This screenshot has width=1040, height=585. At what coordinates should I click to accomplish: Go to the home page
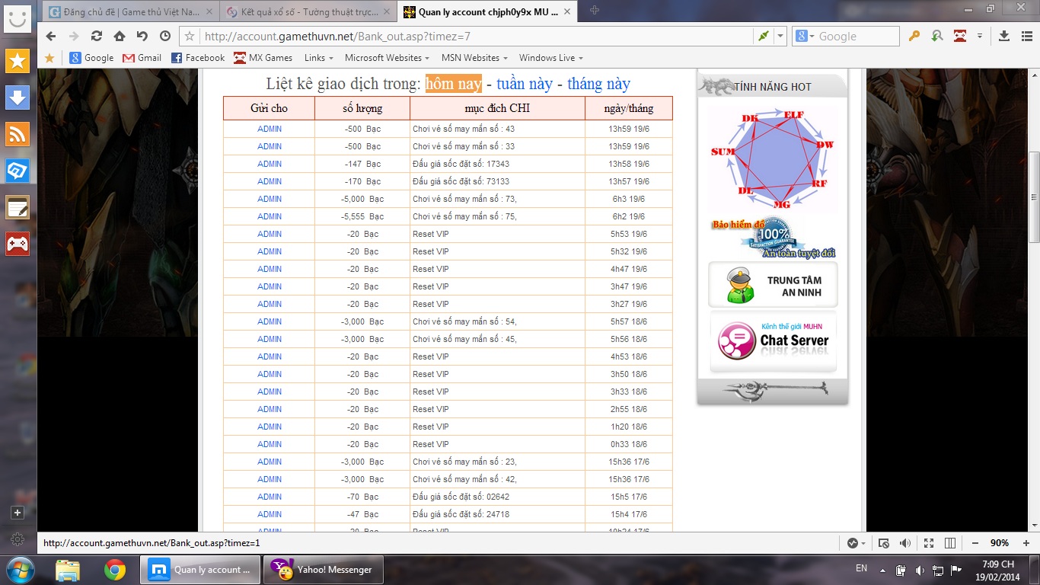pos(120,36)
